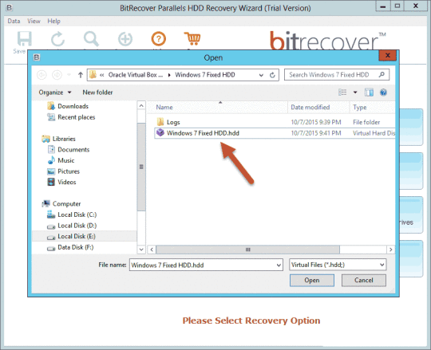Click file list horizontal scroll left arrow
431x350 pixels.
(152, 250)
